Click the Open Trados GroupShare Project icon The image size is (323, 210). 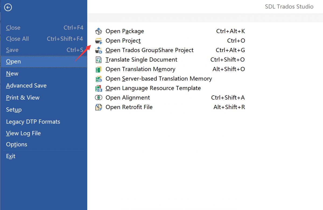point(99,50)
